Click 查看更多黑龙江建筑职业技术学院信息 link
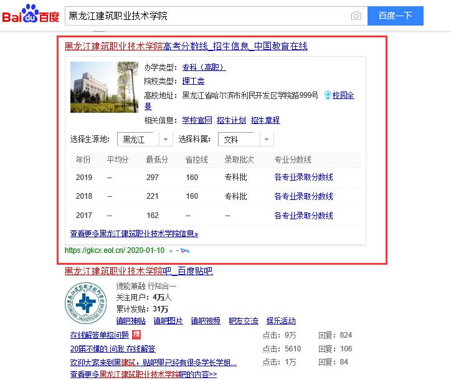Image resolution: width=451 pixels, height=380 pixels. (x=134, y=233)
